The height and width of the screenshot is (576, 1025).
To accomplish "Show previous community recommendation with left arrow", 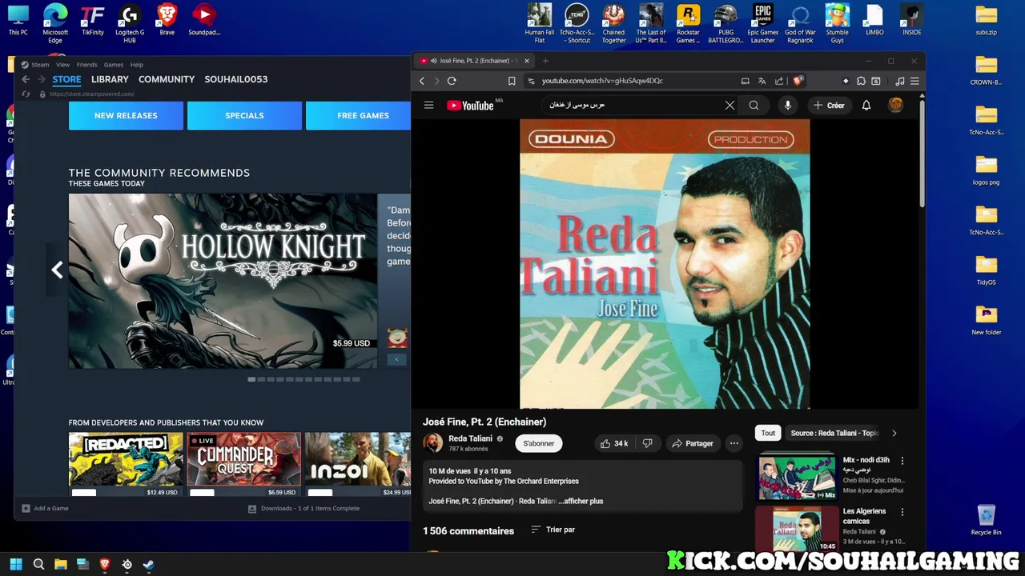I will pos(57,270).
